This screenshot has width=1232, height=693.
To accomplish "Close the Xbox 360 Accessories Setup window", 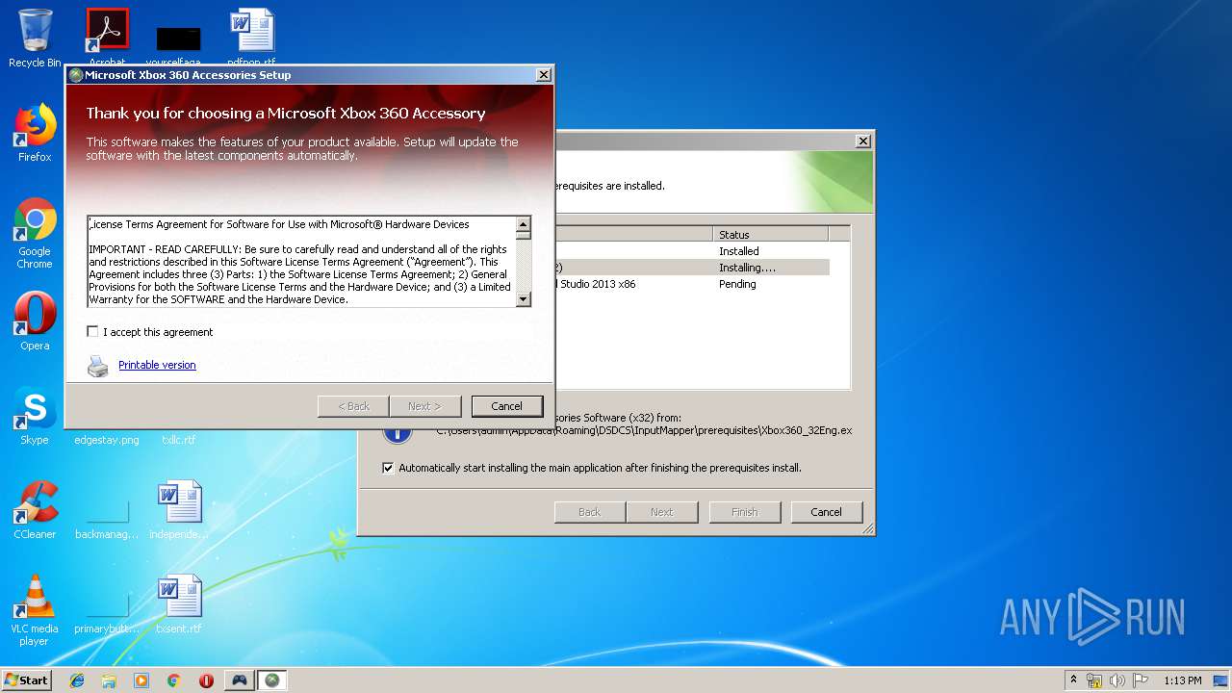I will (543, 75).
